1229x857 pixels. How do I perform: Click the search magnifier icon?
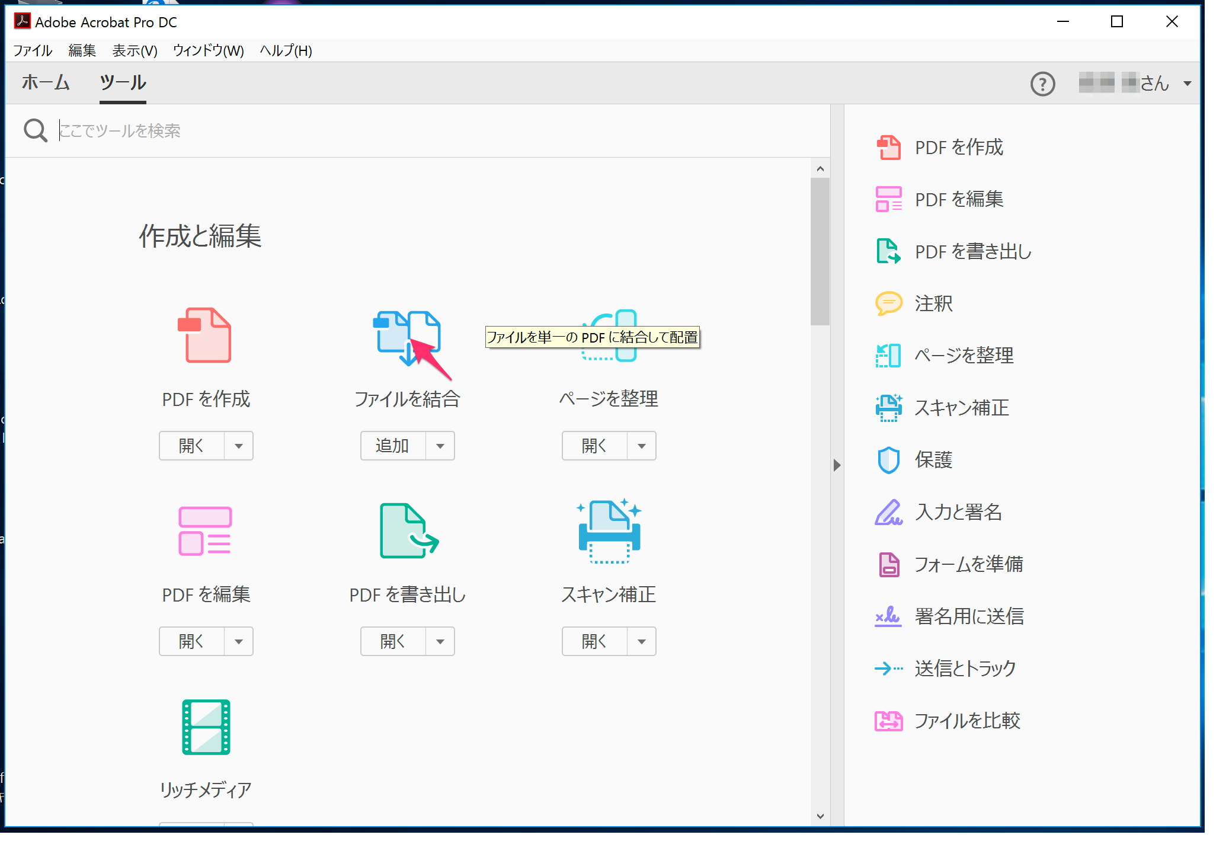pos(35,130)
